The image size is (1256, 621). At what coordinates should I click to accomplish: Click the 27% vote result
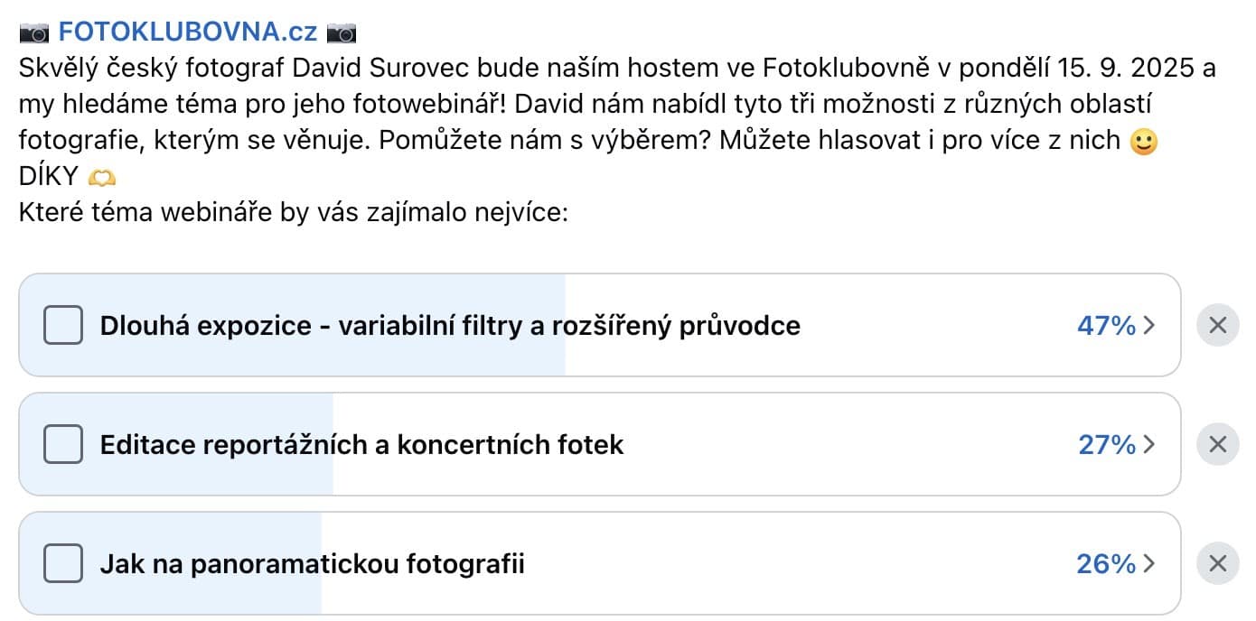1107,445
